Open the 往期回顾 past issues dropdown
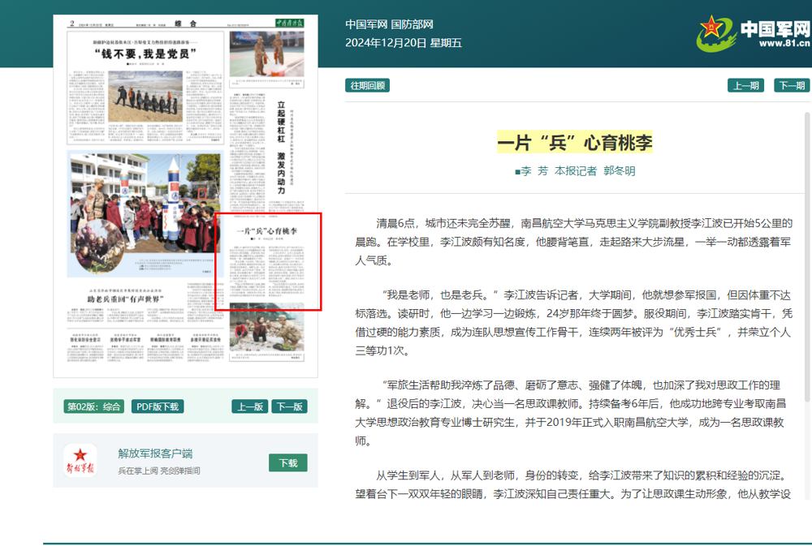 tap(368, 85)
